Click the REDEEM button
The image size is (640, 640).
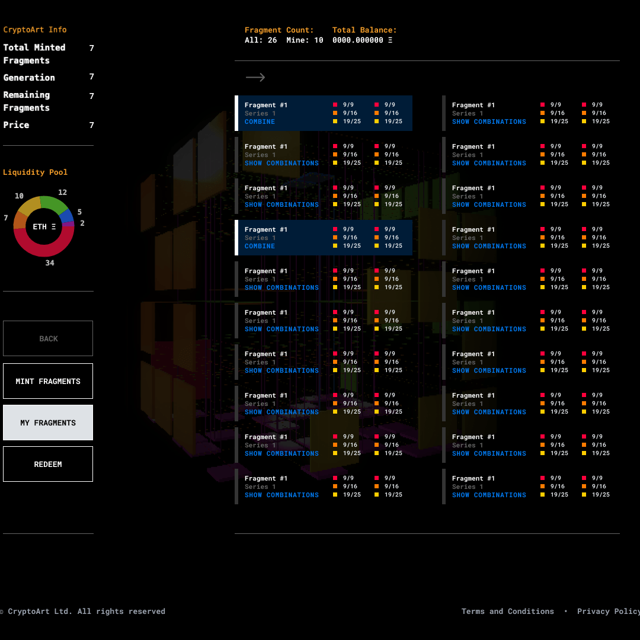(x=48, y=464)
